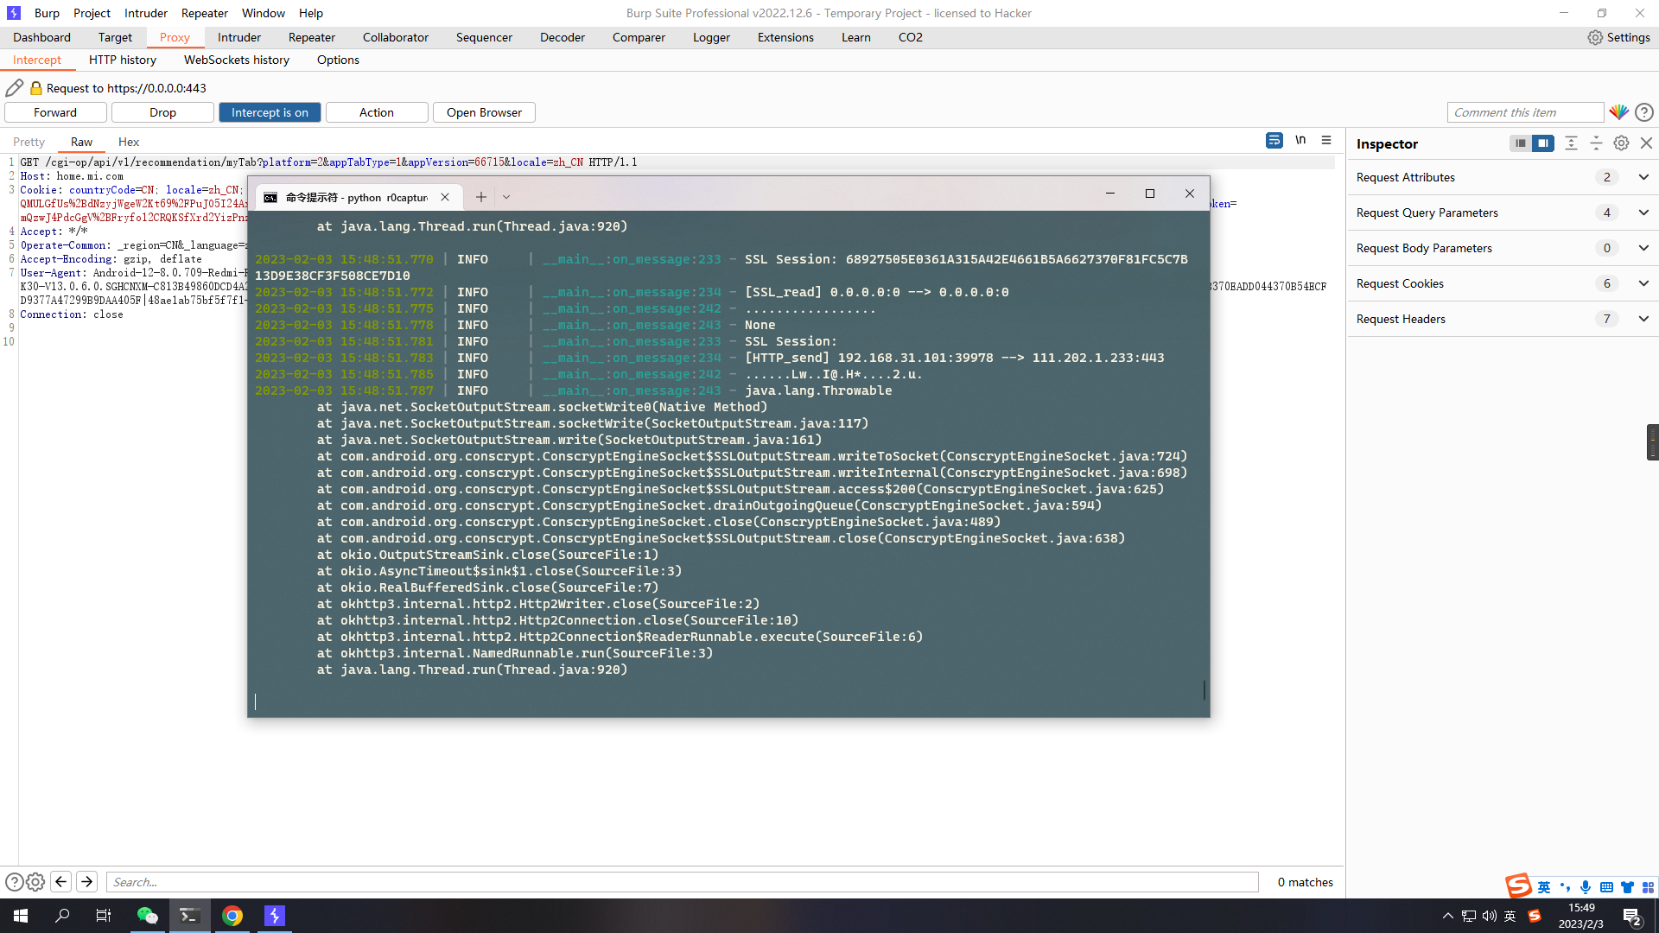This screenshot has height=933, width=1659.
Task: Close the Inspector panel
Action: 1646,143
